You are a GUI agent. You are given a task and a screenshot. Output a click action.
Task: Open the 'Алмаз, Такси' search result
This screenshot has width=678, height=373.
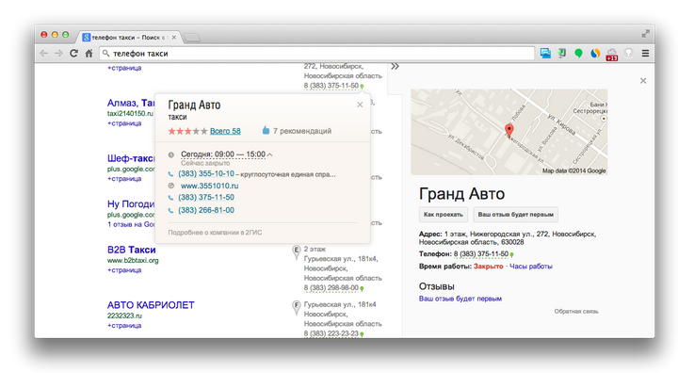131,103
